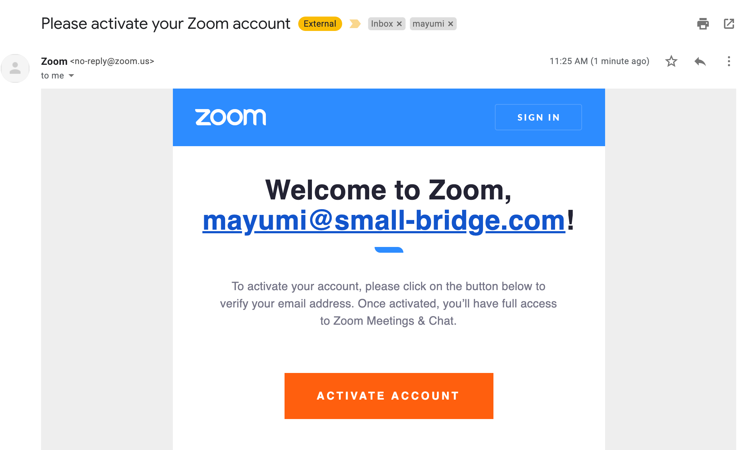Open the three-dot more options menu
The height and width of the screenshot is (450, 747).
click(729, 61)
